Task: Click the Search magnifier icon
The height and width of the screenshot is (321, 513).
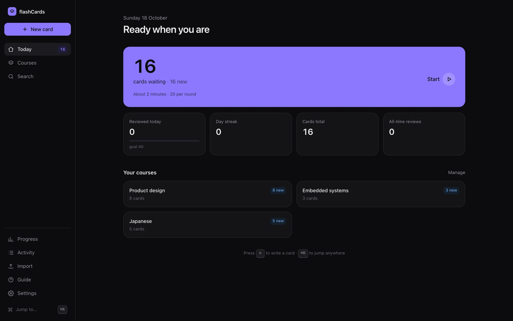Action: [x=11, y=77]
